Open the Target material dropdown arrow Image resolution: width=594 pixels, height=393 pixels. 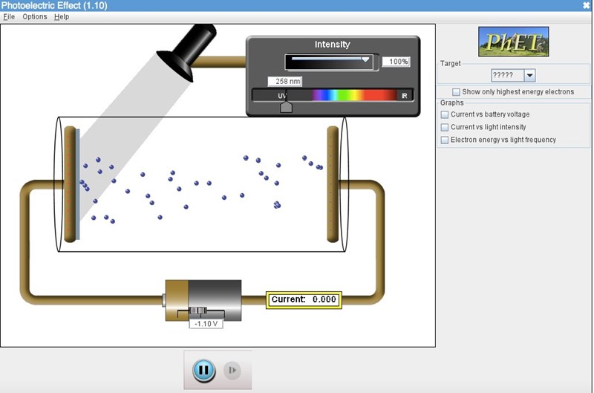click(529, 76)
